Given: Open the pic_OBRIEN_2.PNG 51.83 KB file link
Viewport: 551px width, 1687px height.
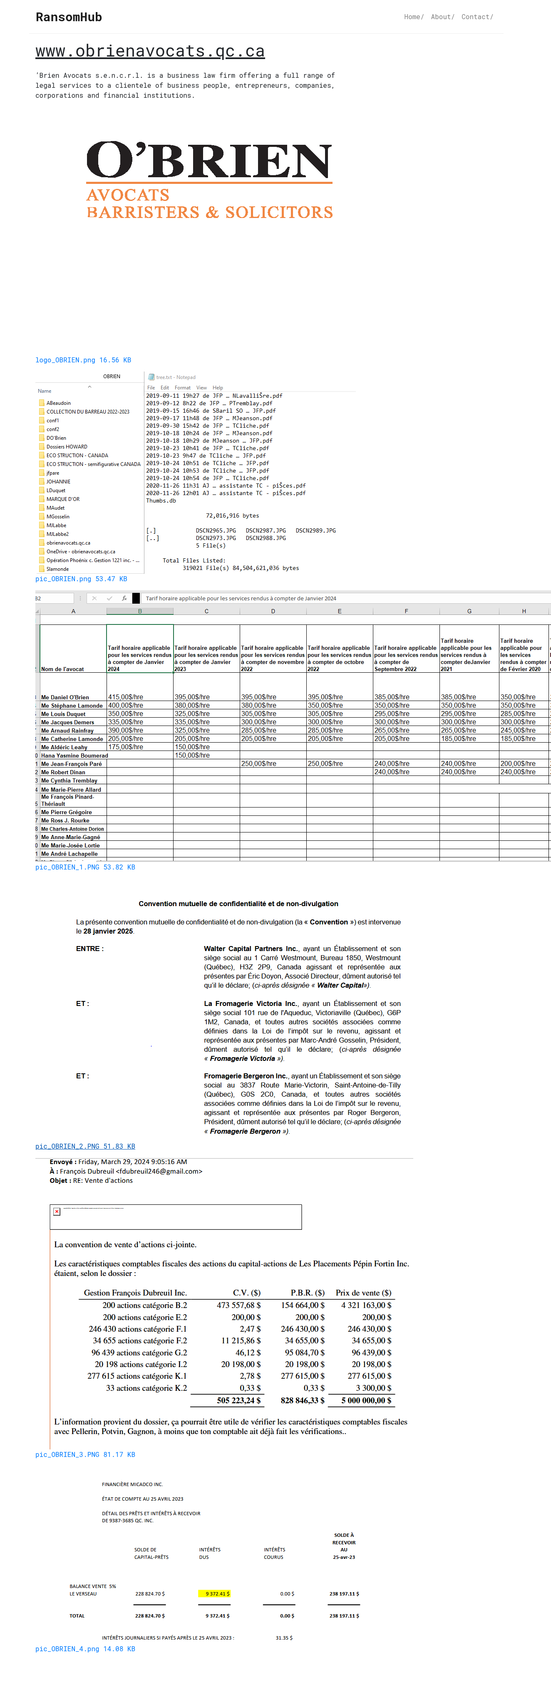Looking at the screenshot, I should [85, 1146].
